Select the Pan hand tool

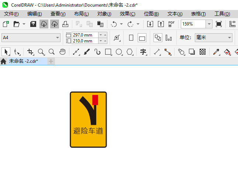62,52
